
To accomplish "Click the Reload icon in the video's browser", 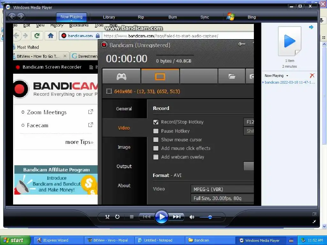I will 37,36.
